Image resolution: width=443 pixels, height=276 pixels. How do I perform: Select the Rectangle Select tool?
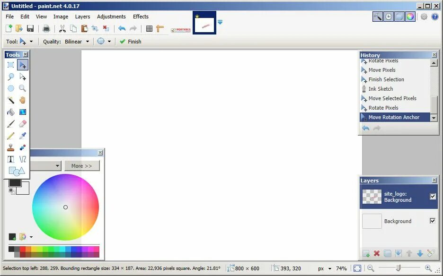tap(11, 65)
